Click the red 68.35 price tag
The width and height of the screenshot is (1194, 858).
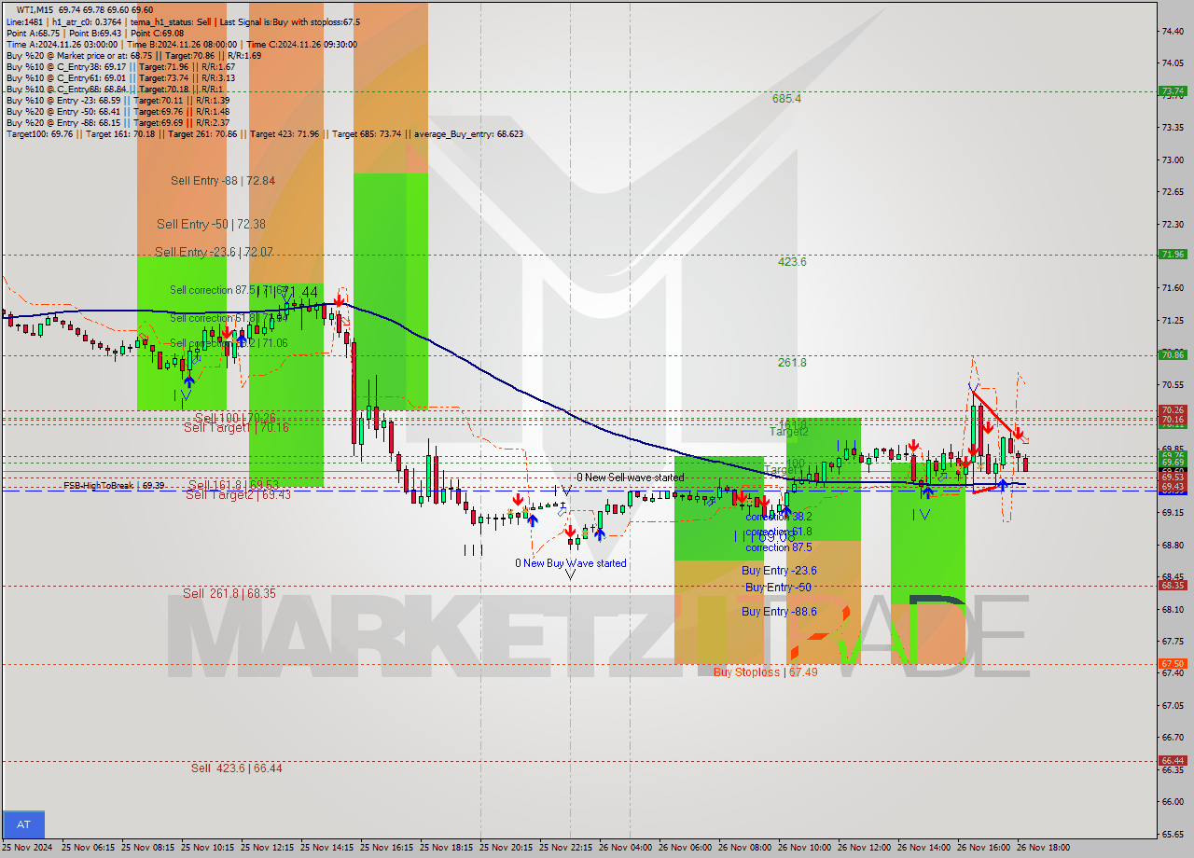1173,586
